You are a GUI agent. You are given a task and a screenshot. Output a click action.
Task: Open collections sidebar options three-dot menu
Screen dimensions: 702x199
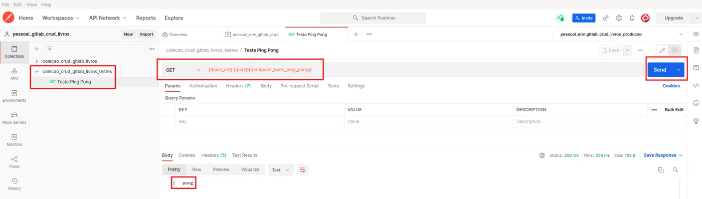pyautogui.click(x=151, y=49)
